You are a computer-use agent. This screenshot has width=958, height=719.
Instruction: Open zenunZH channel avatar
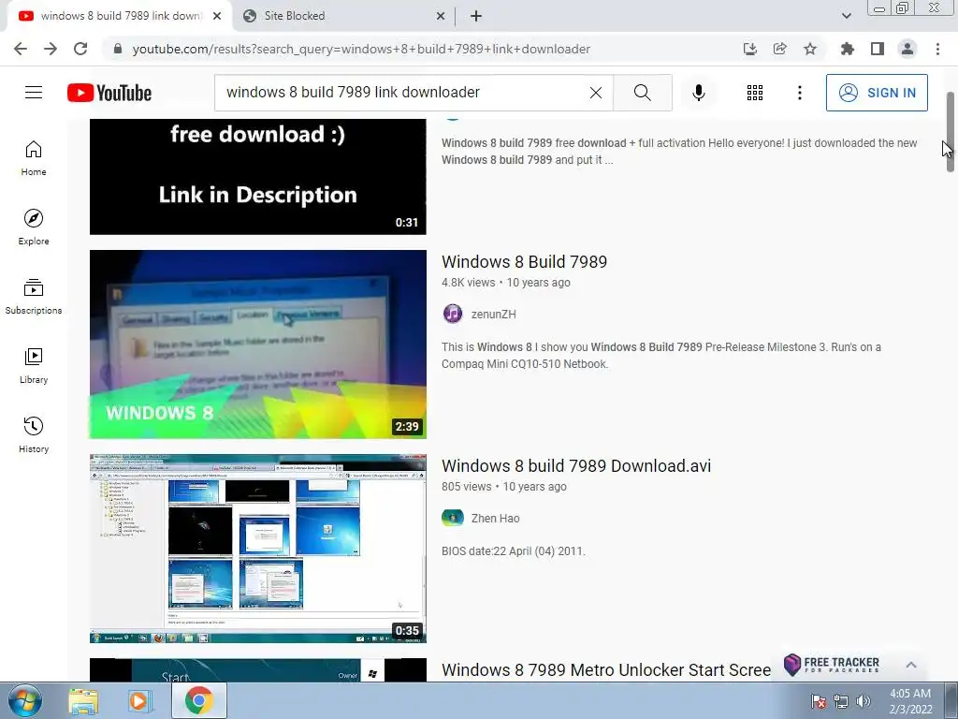(x=452, y=314)
